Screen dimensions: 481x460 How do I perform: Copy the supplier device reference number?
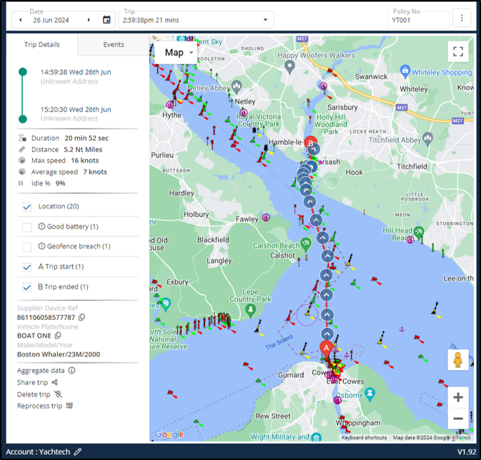(x=82, y=317)
